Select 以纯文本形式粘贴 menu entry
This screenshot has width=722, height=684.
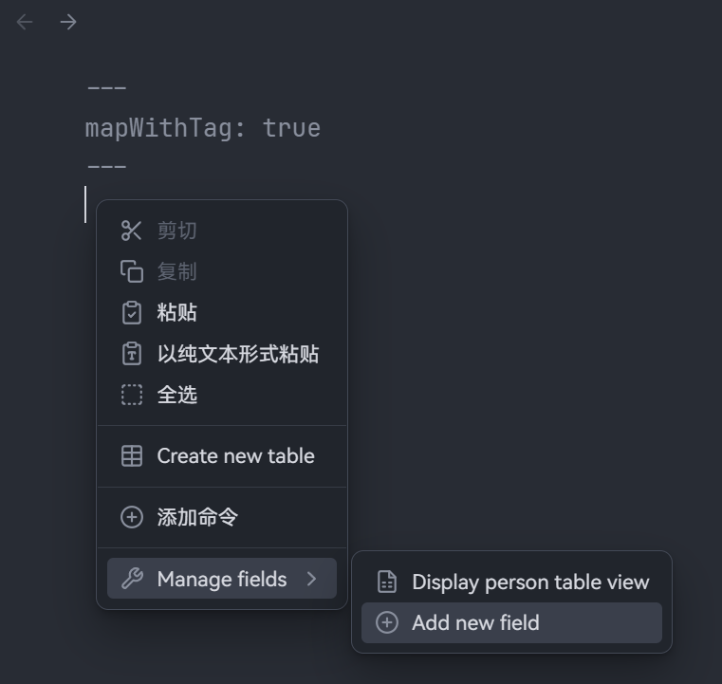click(237, 354)
